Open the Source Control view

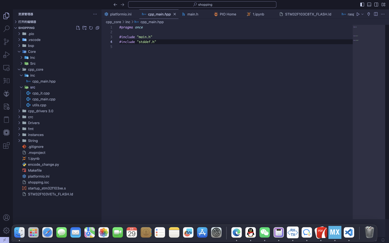(x=6, y=42)
